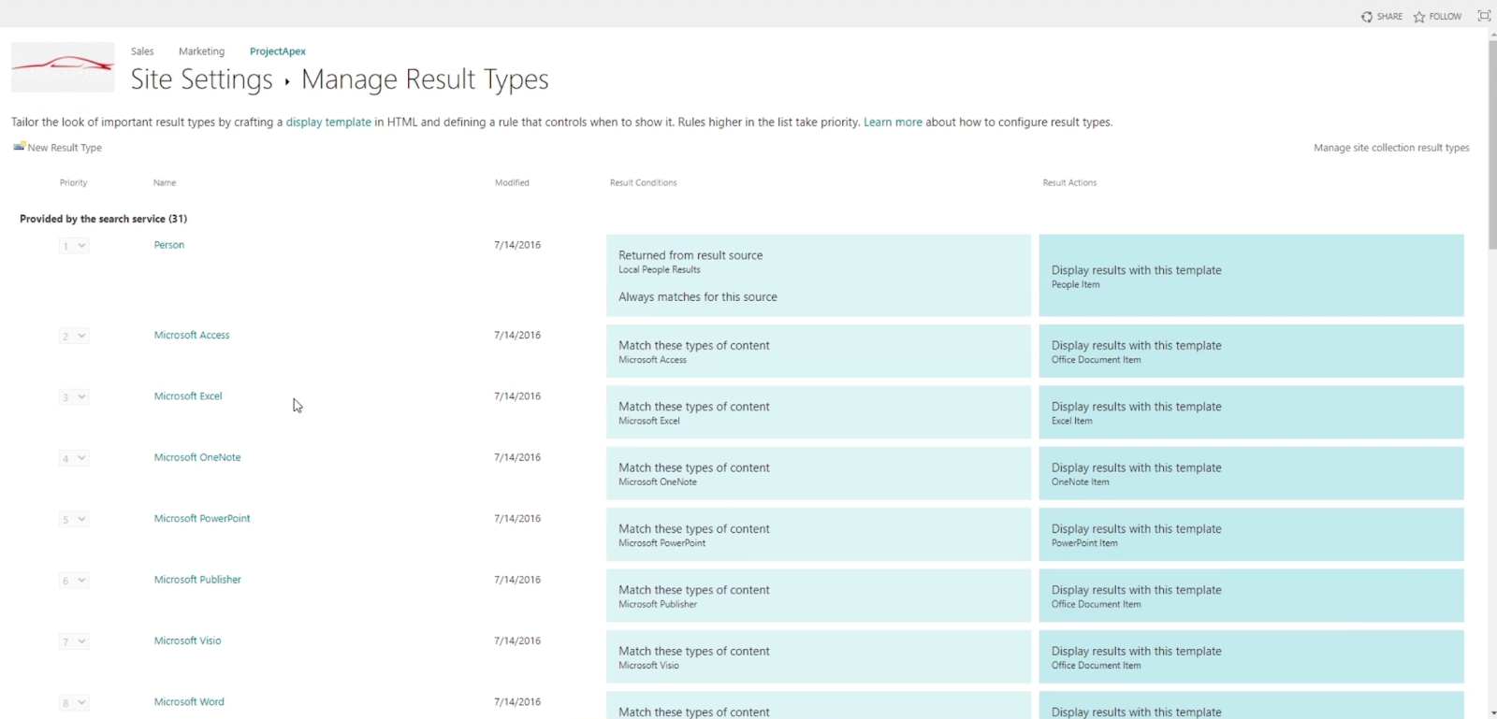Open priority dropdown for Microsoft OneNote

pos(74,458)
